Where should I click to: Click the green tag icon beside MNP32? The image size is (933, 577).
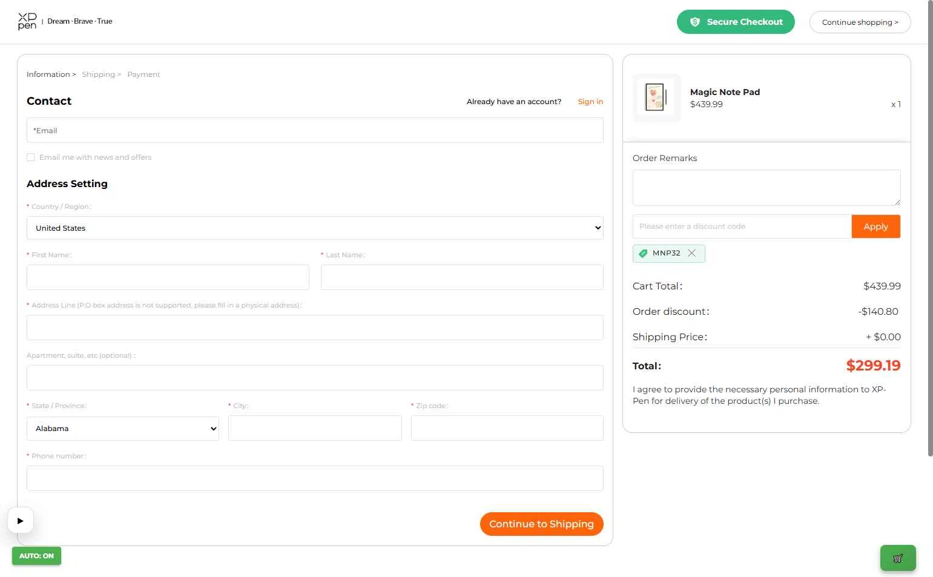643,253
